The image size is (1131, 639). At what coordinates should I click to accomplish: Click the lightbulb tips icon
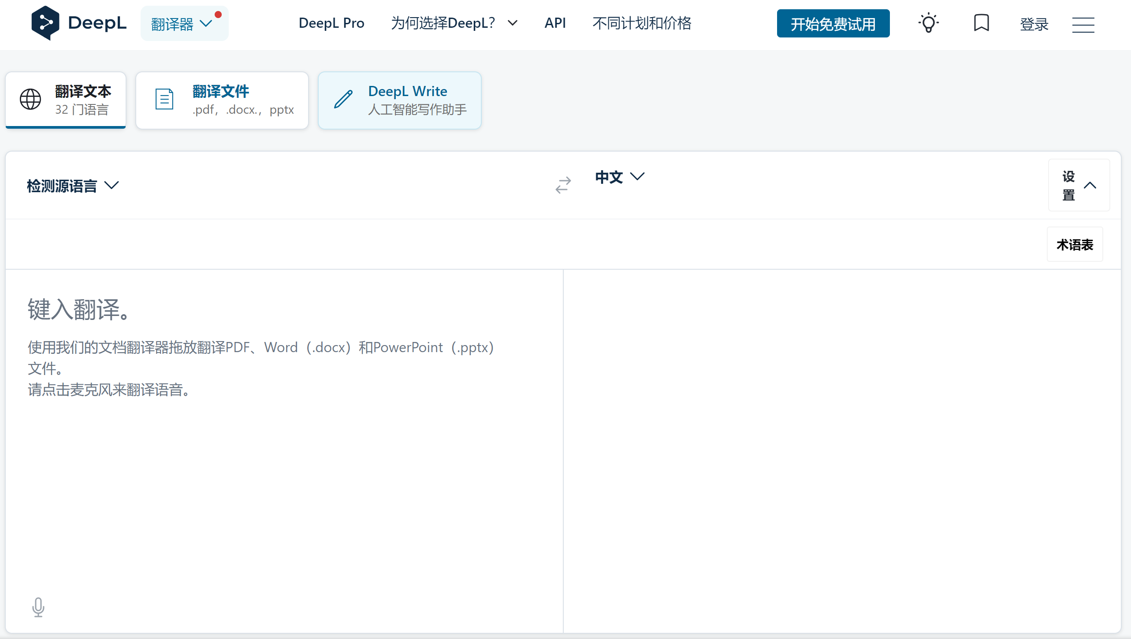click(x=928, y=23)
